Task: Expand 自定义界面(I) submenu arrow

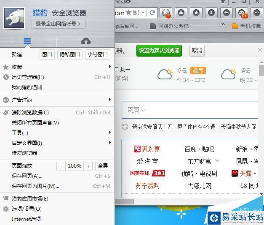Action: point(110,143)
